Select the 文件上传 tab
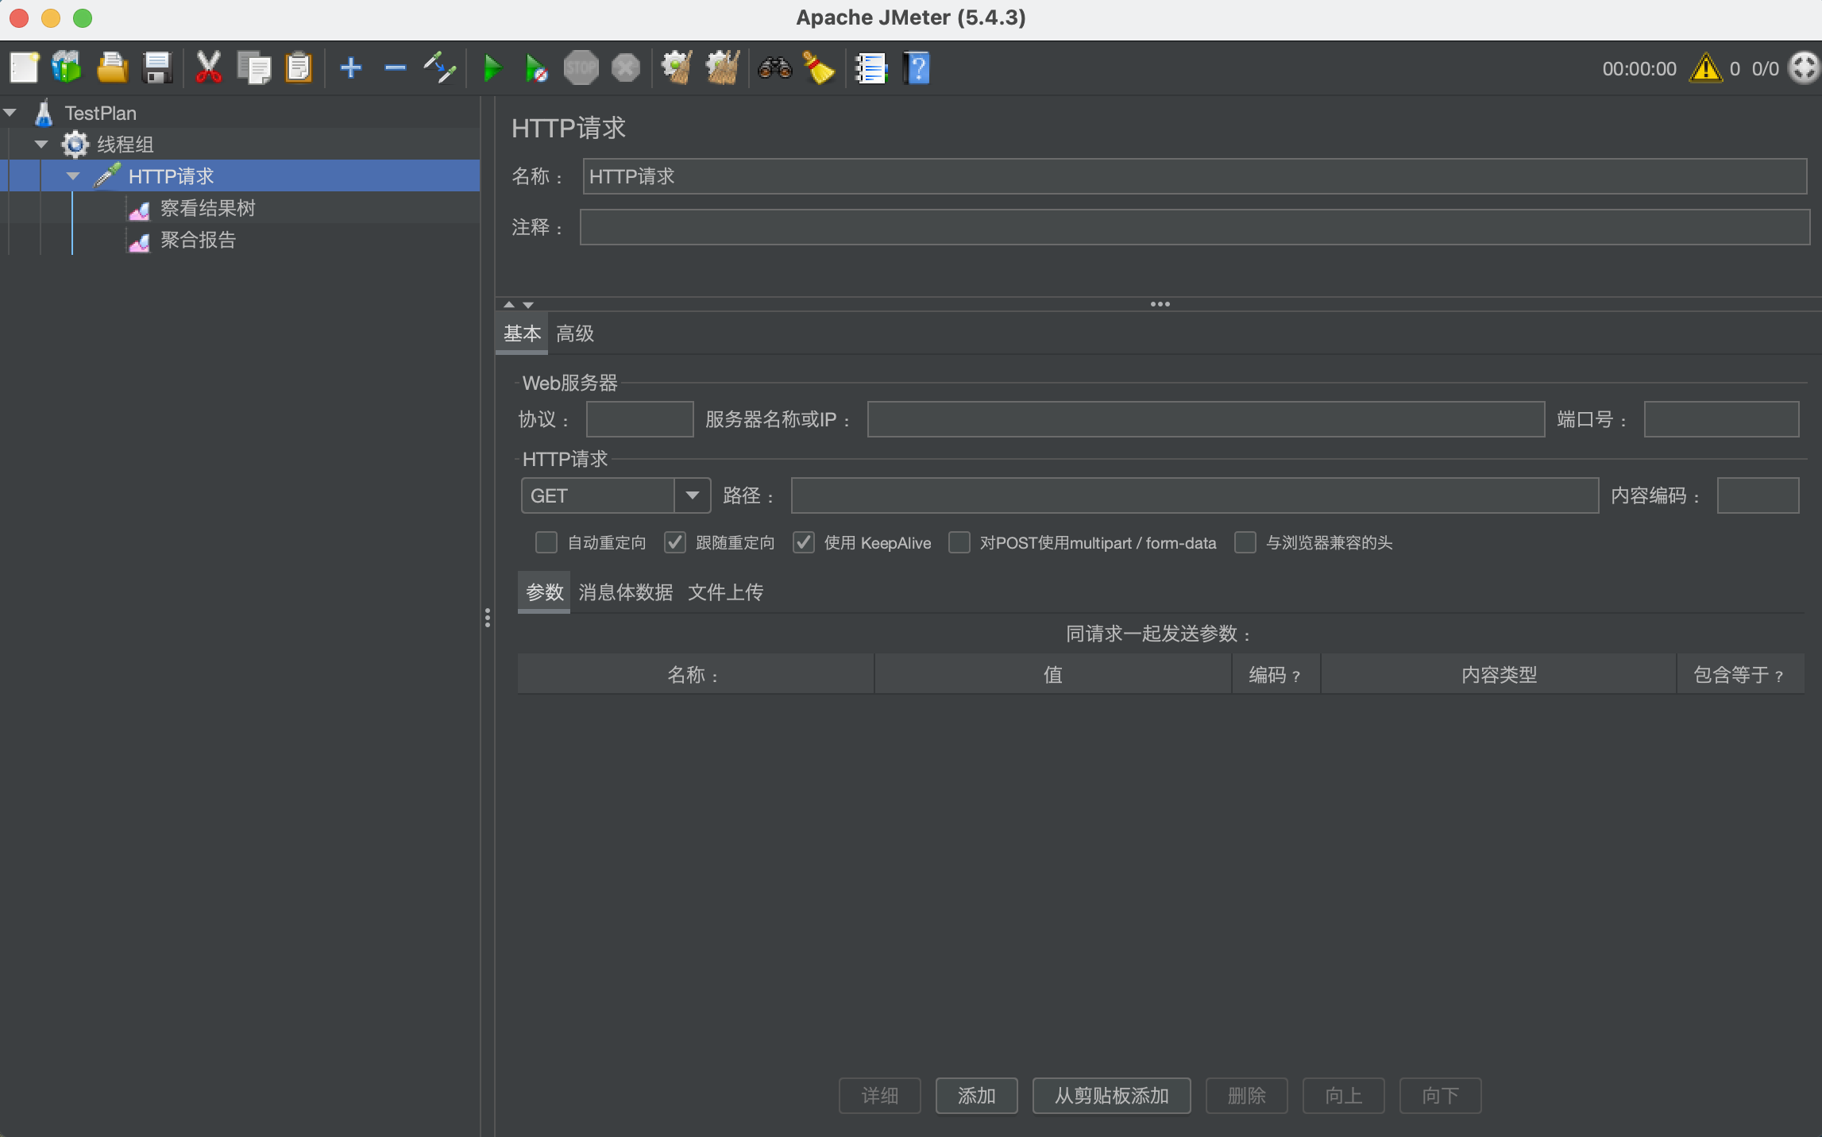This screenshot has height=1137, width=1822. [725, 592]
